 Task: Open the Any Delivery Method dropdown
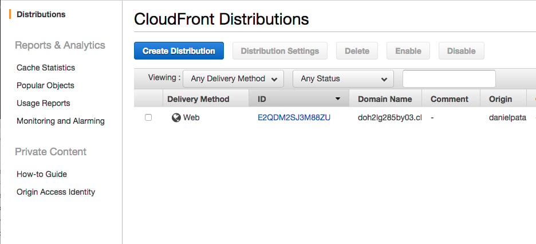tap(233, 79)
